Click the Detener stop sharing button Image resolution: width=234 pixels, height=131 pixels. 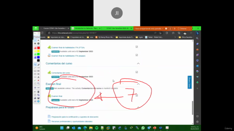tap(182, 29)
